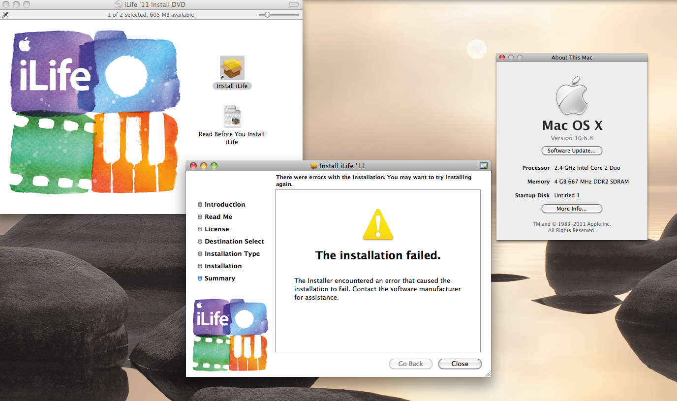Close the iLife '11 Install DVD Finder window

click(x=6, y=4)
